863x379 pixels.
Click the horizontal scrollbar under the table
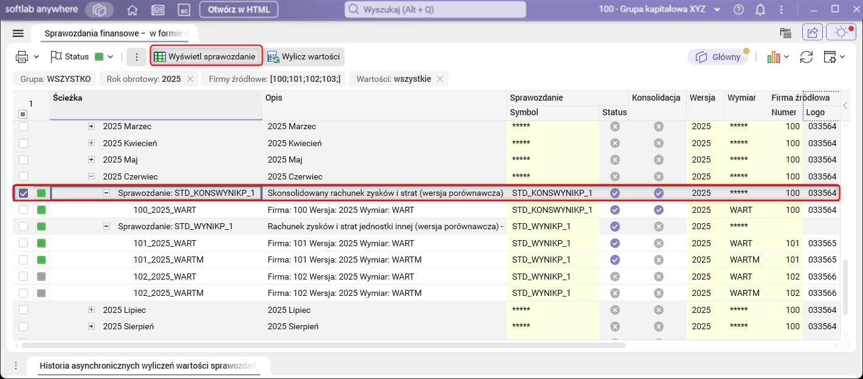coord(323,345)
